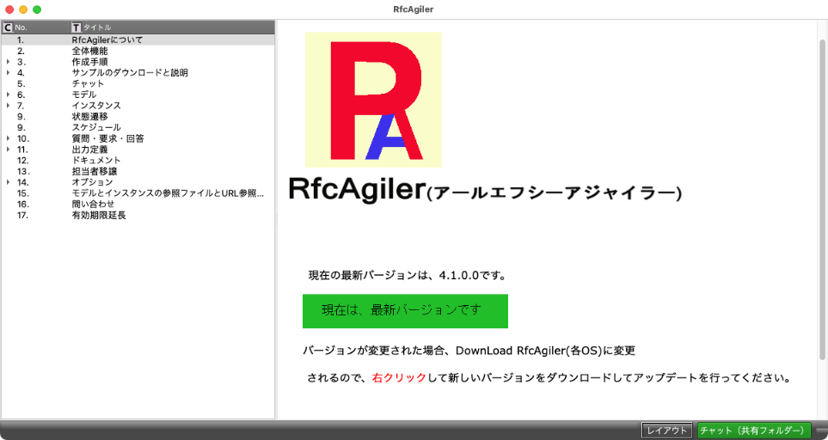828x440 pixels.
Task: Click the green 現在は、最新バージョンです button
Action: 405,311
